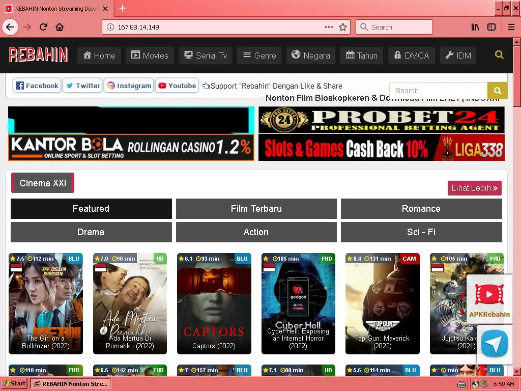Click the taskbar clock showing 6:50 AM
This screenshot has height=391, width=521.
tap(504, 384)
